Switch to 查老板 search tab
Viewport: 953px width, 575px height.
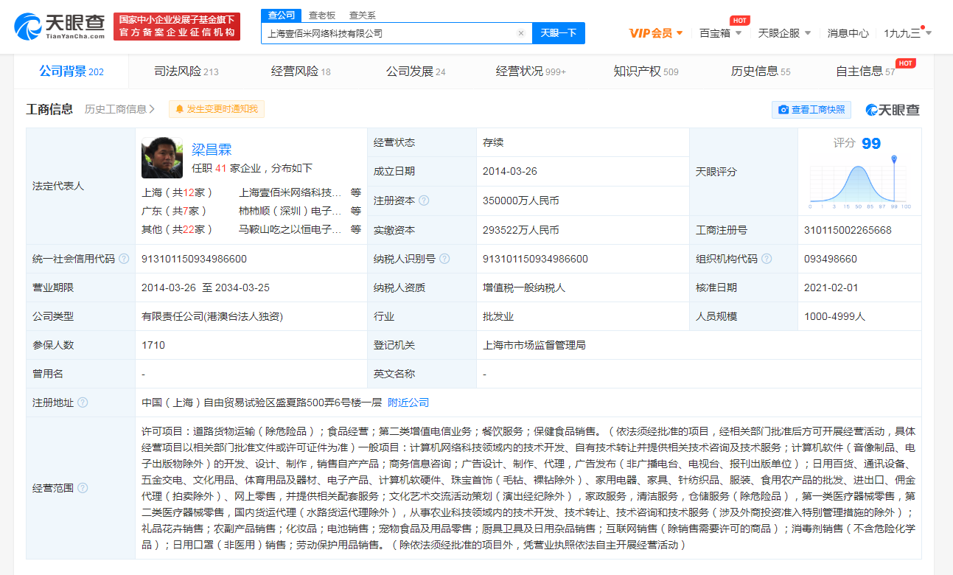(x=321, y=15)
